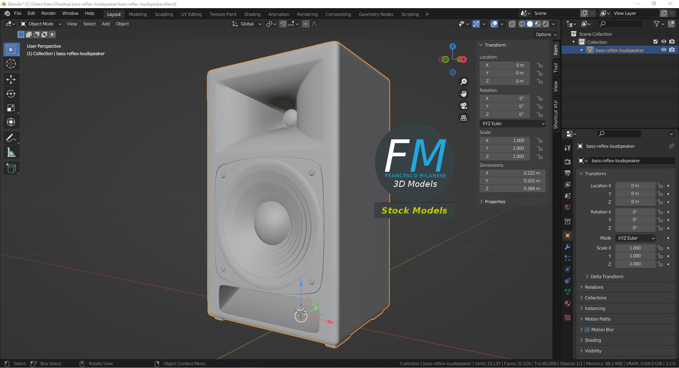This screenshot has height=368, width=679.
Task: Select the Add Cube tool
Action: point(11,168)
